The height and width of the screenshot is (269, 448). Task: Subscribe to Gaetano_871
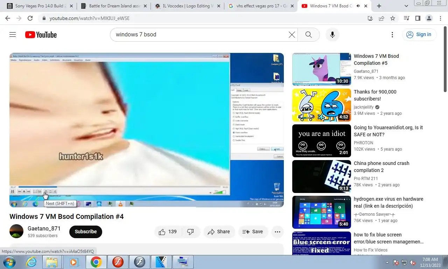point(86,232)
